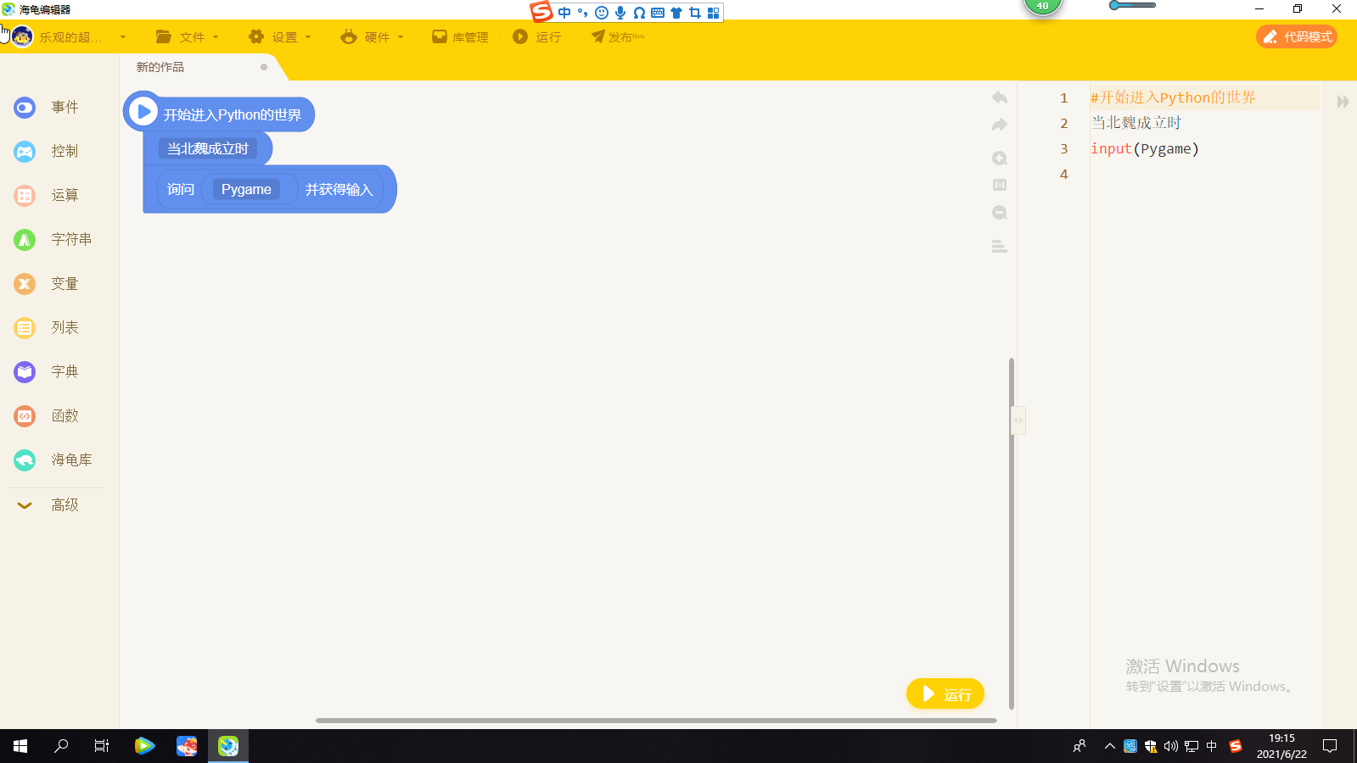Expand the 高级 category section
This screenshot has width=1357, height=763.
coord(48,505)
